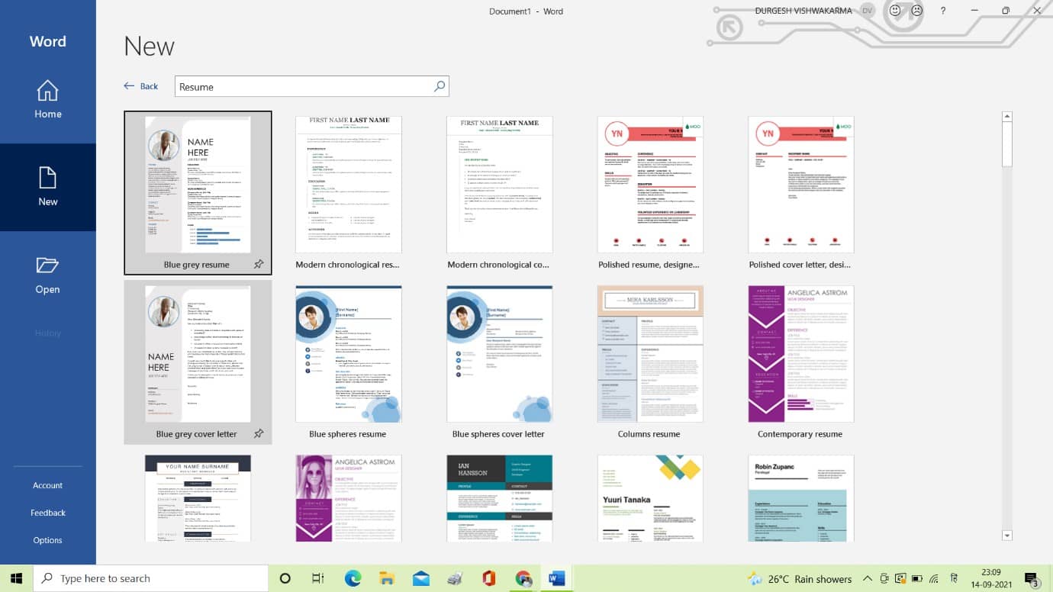Screen dimensions: 1053x592
Task: Open Google Chrome from the taskbar
Action: [x=523, y=578]
